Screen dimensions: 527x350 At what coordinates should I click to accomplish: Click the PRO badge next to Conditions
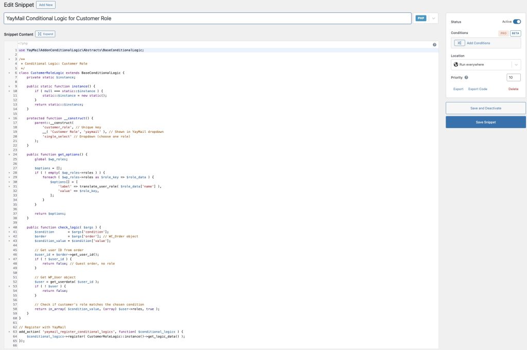coord(503,33)
